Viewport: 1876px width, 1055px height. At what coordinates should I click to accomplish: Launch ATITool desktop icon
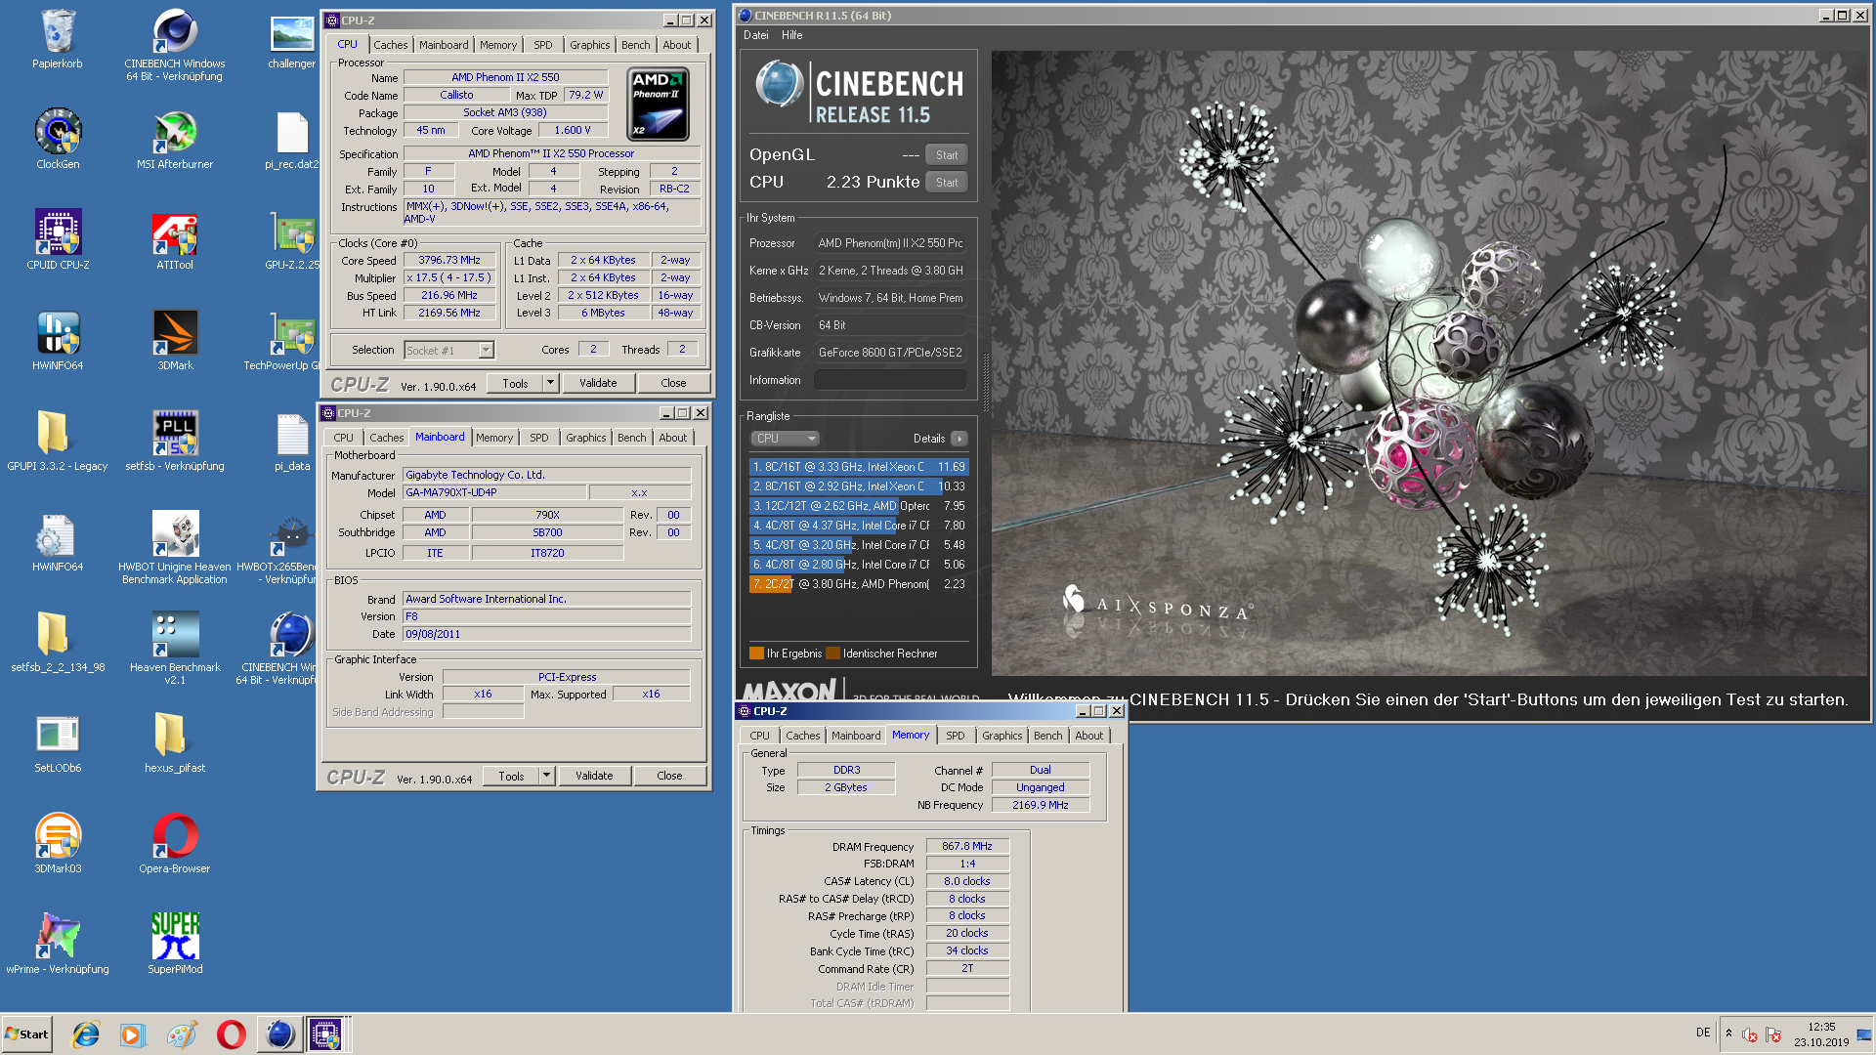175,239
